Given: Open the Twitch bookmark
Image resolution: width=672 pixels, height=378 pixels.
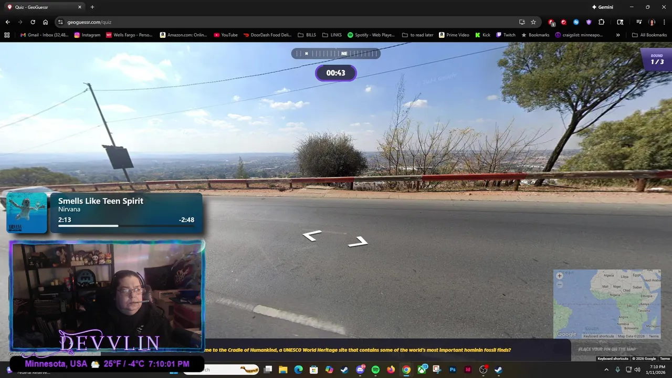Looking at the screenshot, I should click(506, 35).
